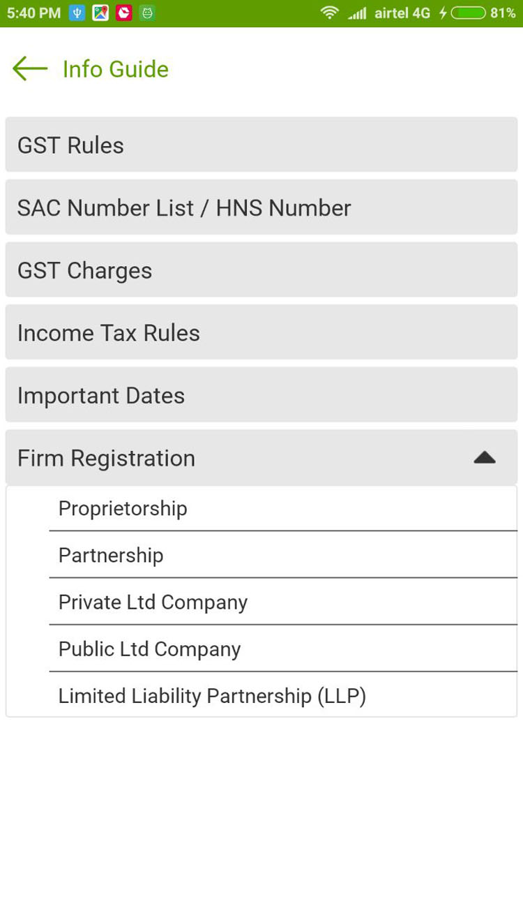Tap the Info Guide title
Screen dimensions: 523x918
coord(116,69)
